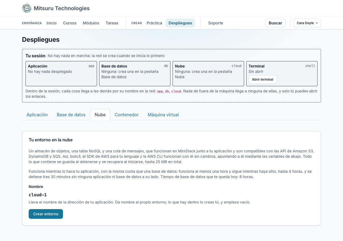Click the Nube session card
The width and height of the screenshot is (343, 241).
pyautogui.click(x=208, y=74)
